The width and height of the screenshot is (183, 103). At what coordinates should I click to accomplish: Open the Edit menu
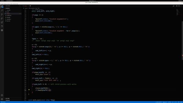[3, 4]
